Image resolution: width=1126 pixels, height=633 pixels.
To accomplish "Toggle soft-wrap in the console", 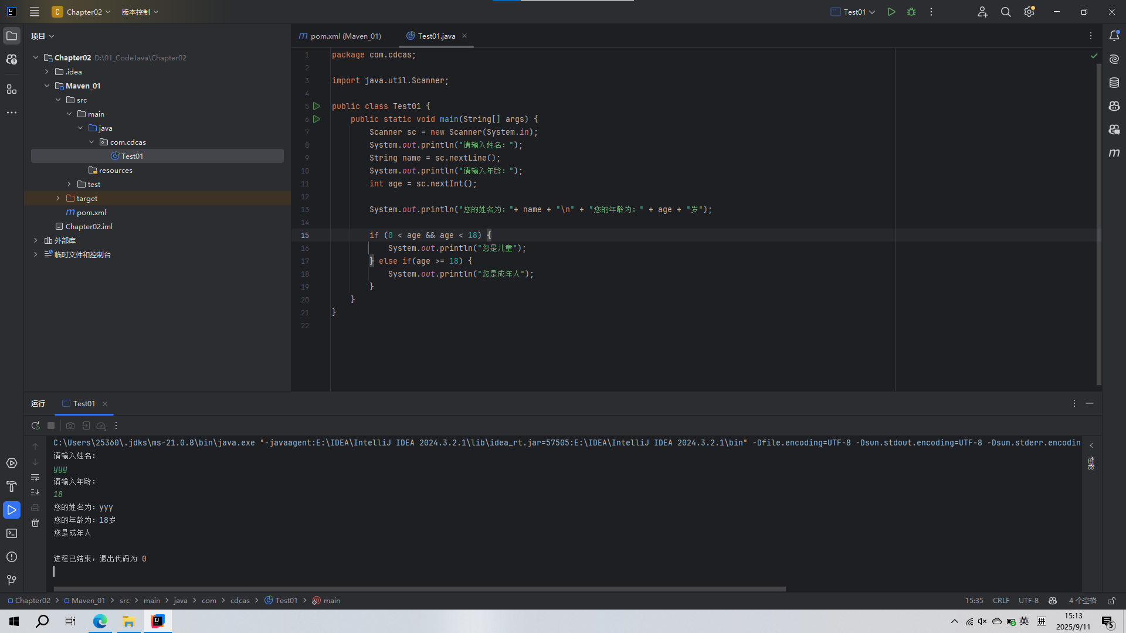I will 35,477.
